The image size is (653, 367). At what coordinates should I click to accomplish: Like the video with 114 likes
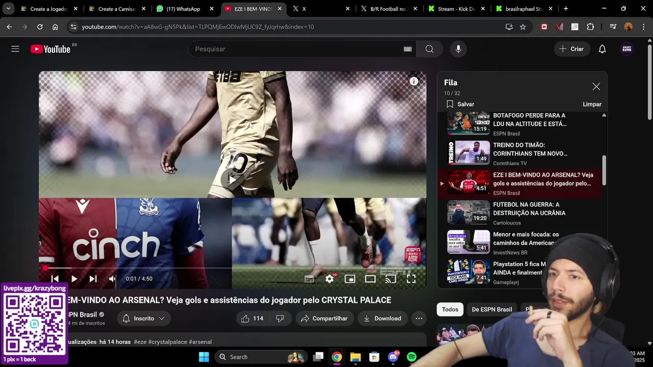point(252,319)
